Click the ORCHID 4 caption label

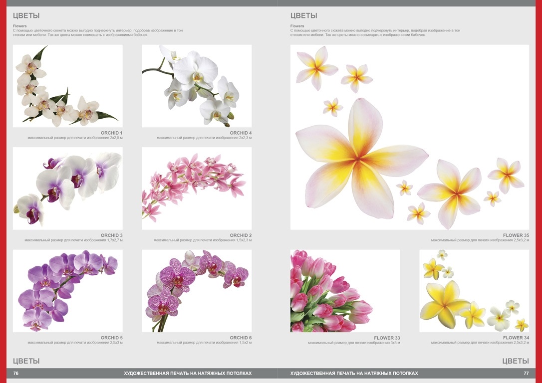pyautogui.click(x=241, y=133)
